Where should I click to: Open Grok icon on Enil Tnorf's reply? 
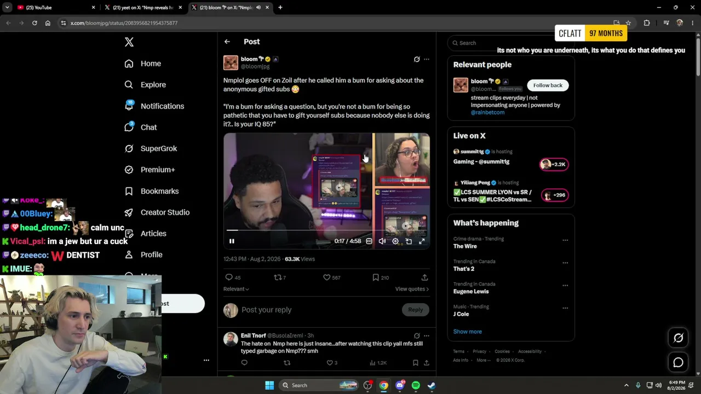[417, 335]
